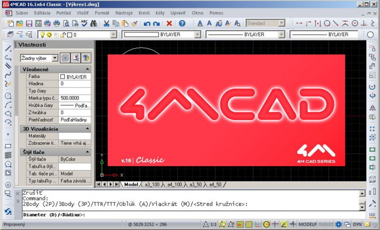Collapse the Všeobecné section
The height and width of the screenshot is (230, 380).
87,69
